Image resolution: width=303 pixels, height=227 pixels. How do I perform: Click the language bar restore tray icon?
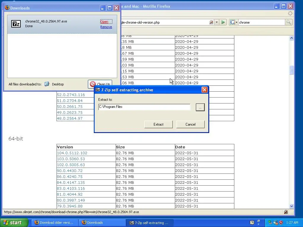coord(259,221)
